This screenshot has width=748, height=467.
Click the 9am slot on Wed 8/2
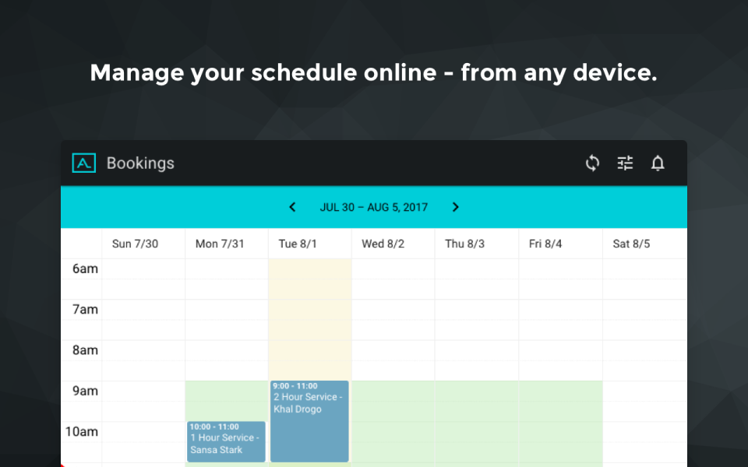point(393,392)
